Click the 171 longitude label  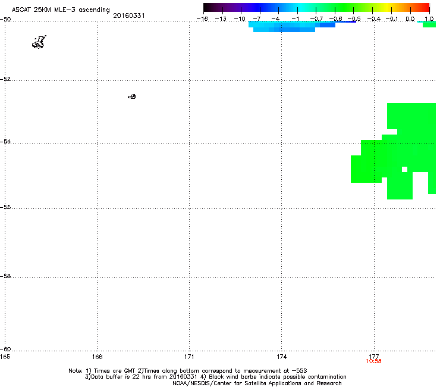coord(189,357)
